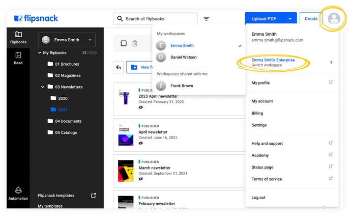Click Terms of service text
350x219 pixels.
click(x=267, y=179)
